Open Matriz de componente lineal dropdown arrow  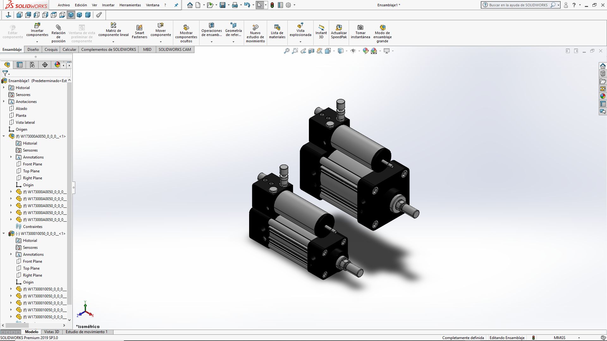point(113,42)
